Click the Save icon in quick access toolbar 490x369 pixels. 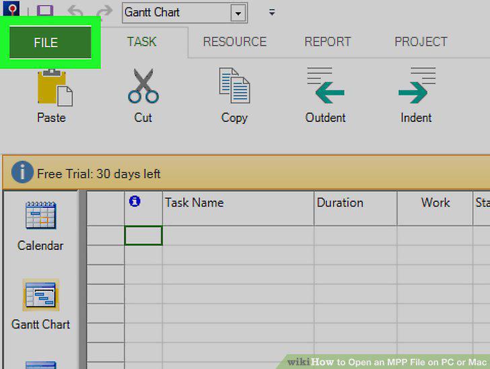45,10
